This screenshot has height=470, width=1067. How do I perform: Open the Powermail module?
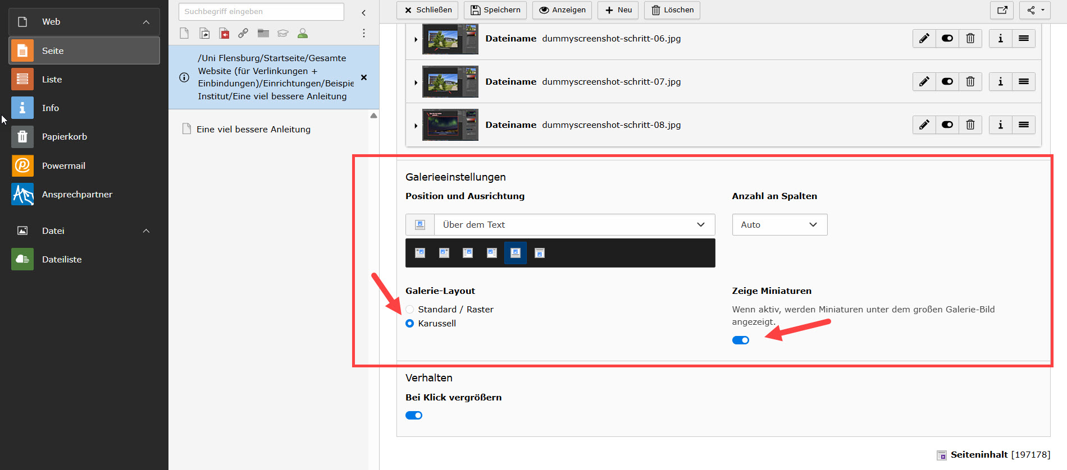click(63, 166)
